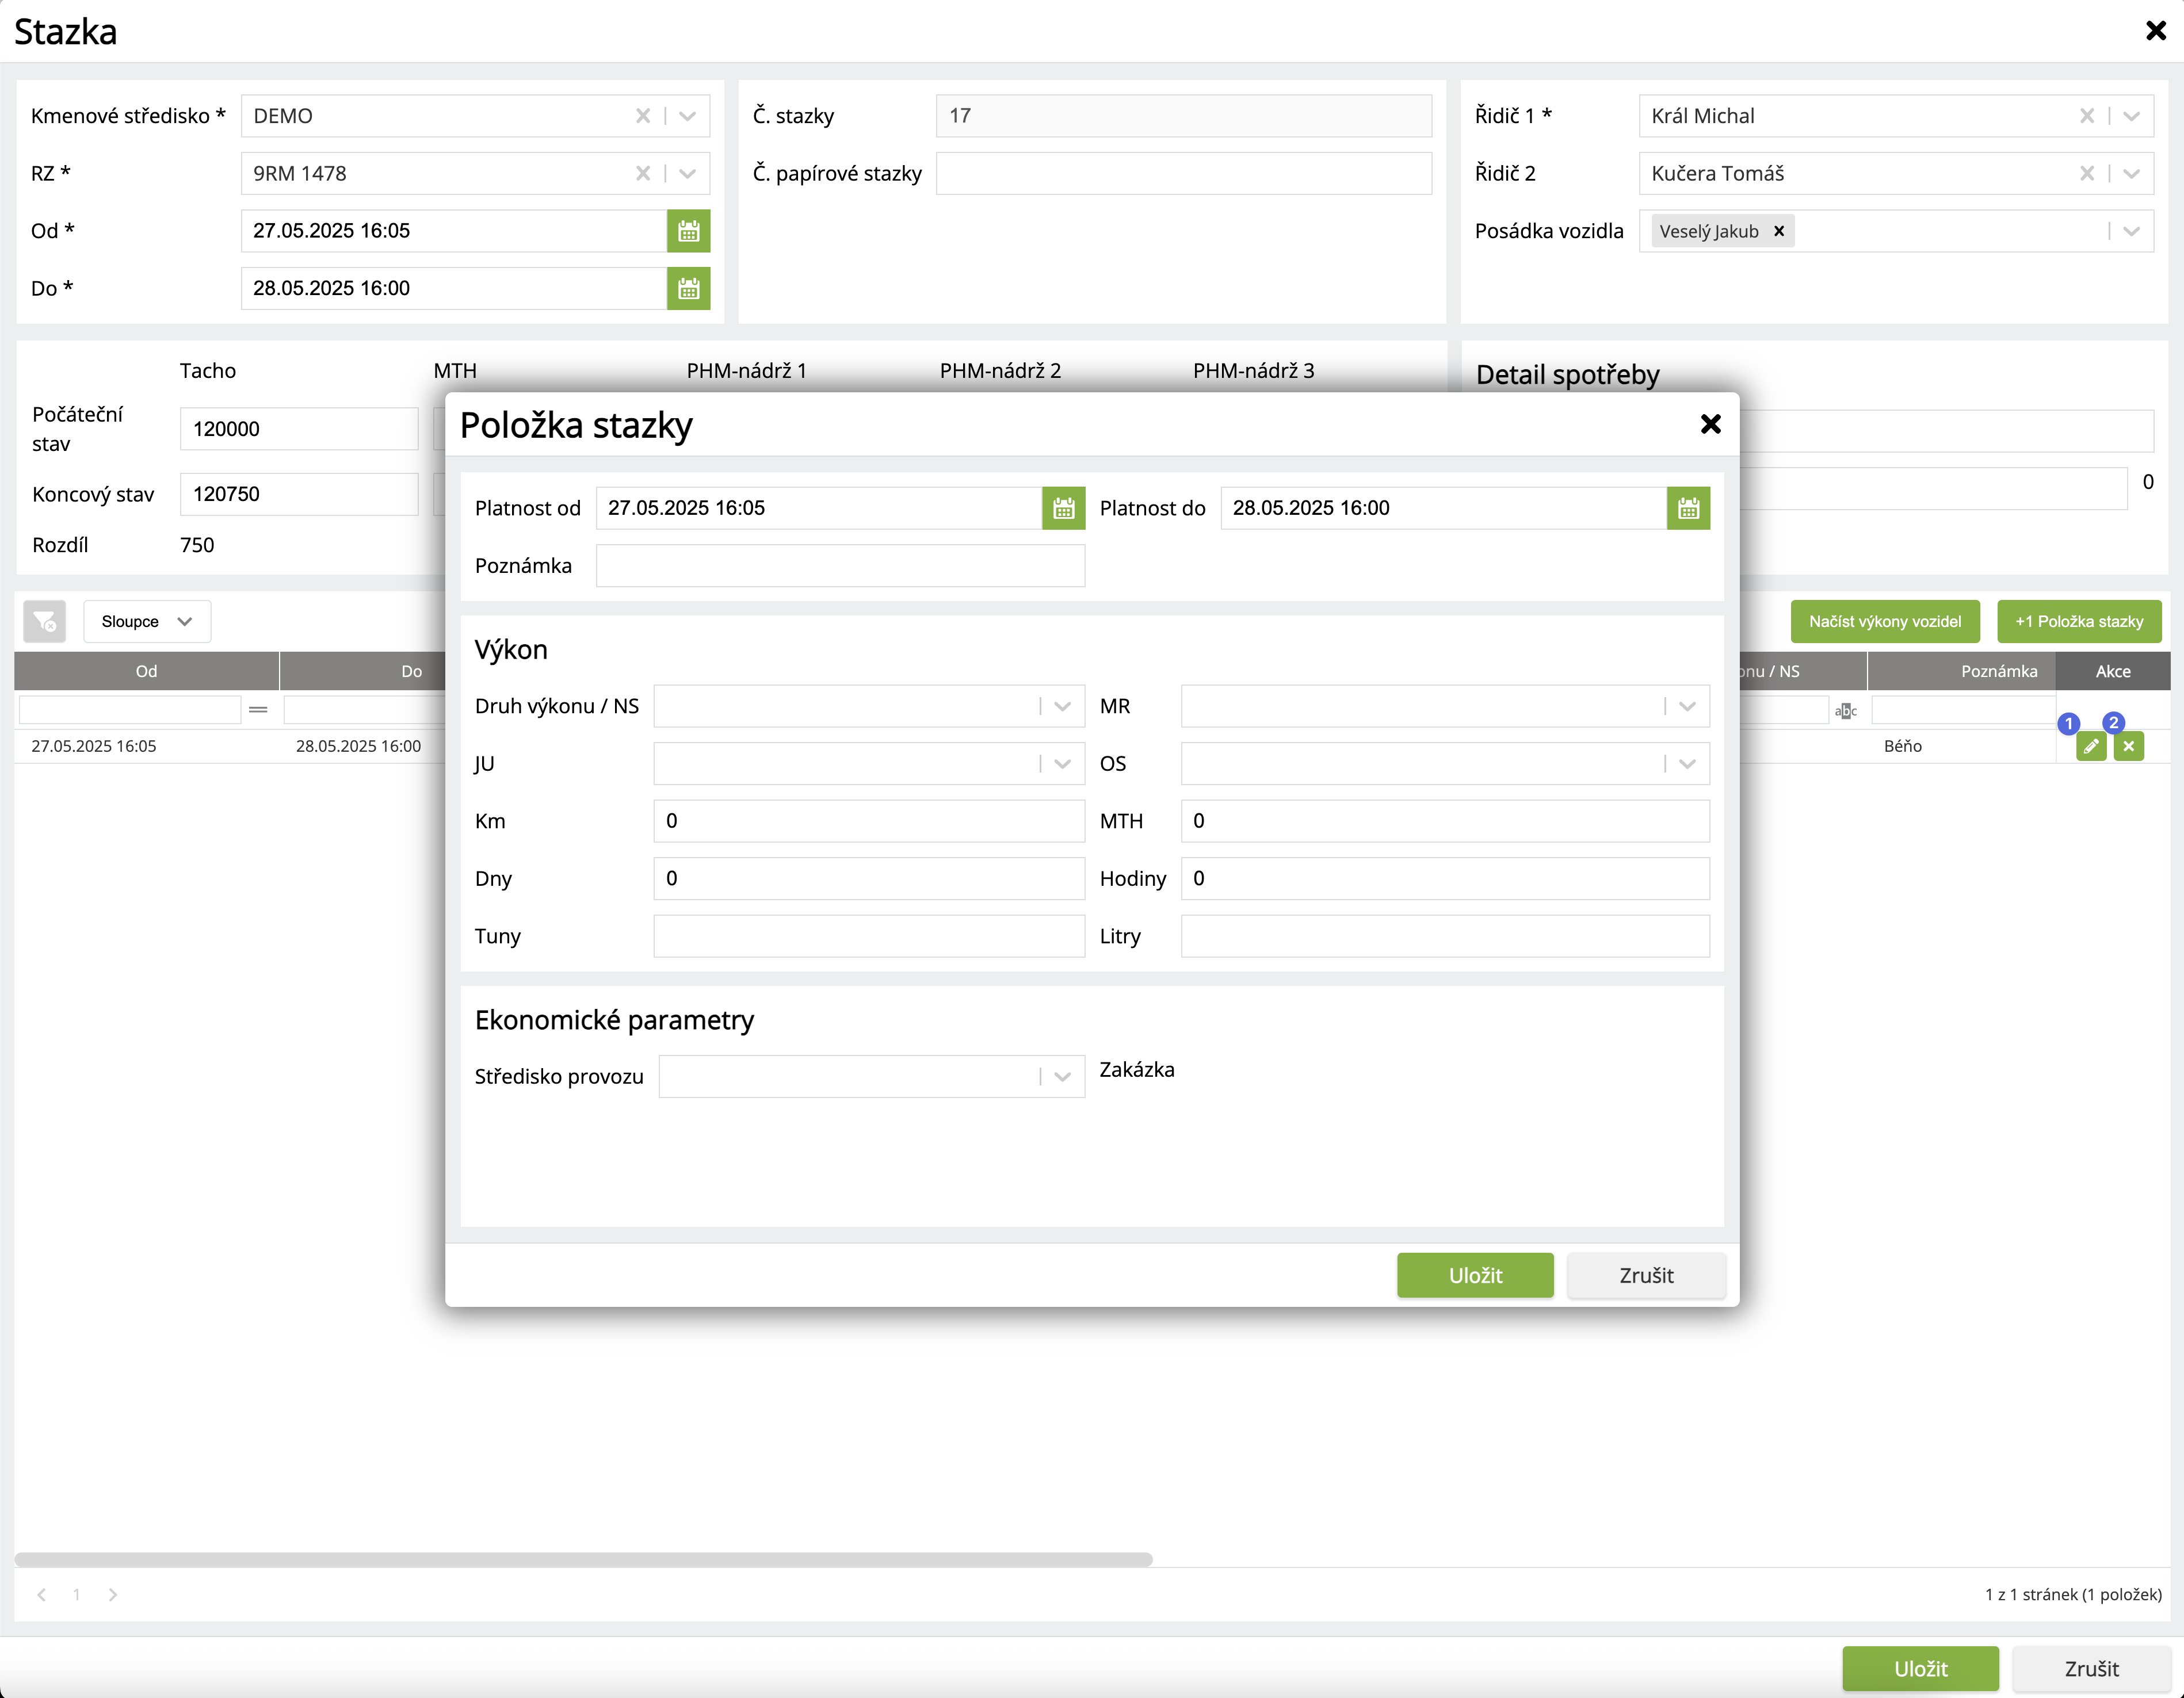Expand the MR dropdown
Screen dimensions: 2184x1698
tap(1687, 706)
